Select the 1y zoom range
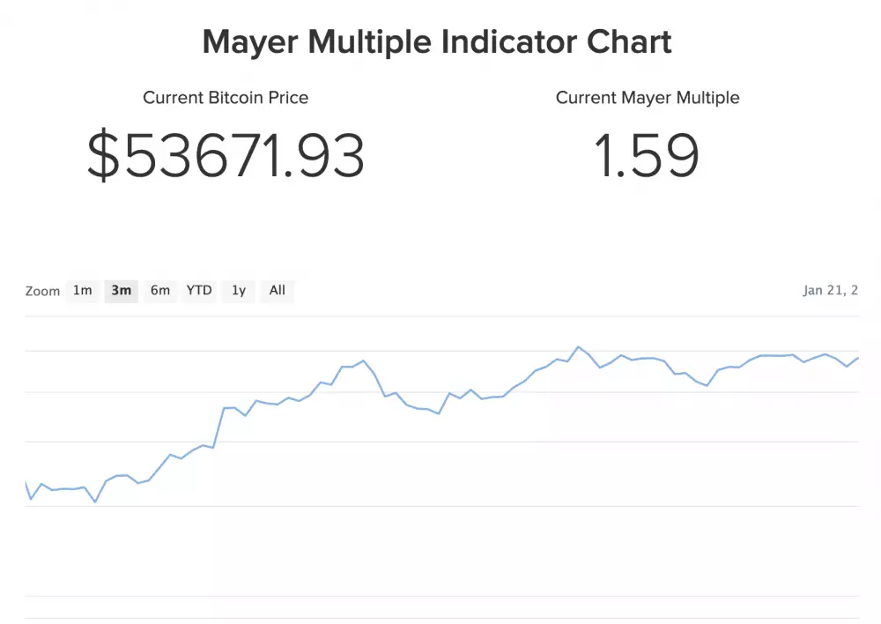The width and height of the screenshot is (881, 624). tap(237, 291)
